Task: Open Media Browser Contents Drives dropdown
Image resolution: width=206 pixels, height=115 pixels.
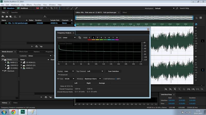Action: coord(40,56)
